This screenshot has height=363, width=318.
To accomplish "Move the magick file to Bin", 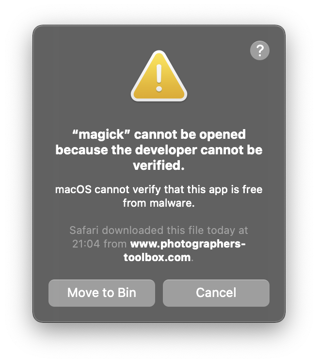I will (102, 293).
